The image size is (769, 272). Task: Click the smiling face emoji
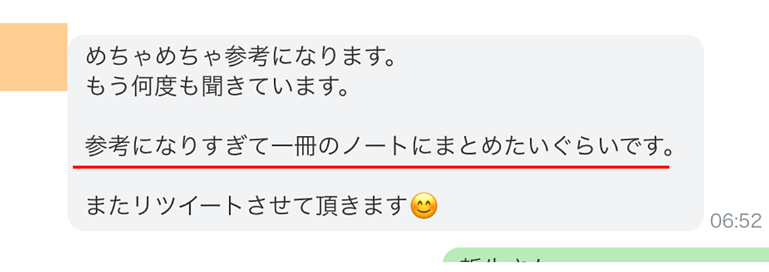pyautogui.click(x=424, y=207)
